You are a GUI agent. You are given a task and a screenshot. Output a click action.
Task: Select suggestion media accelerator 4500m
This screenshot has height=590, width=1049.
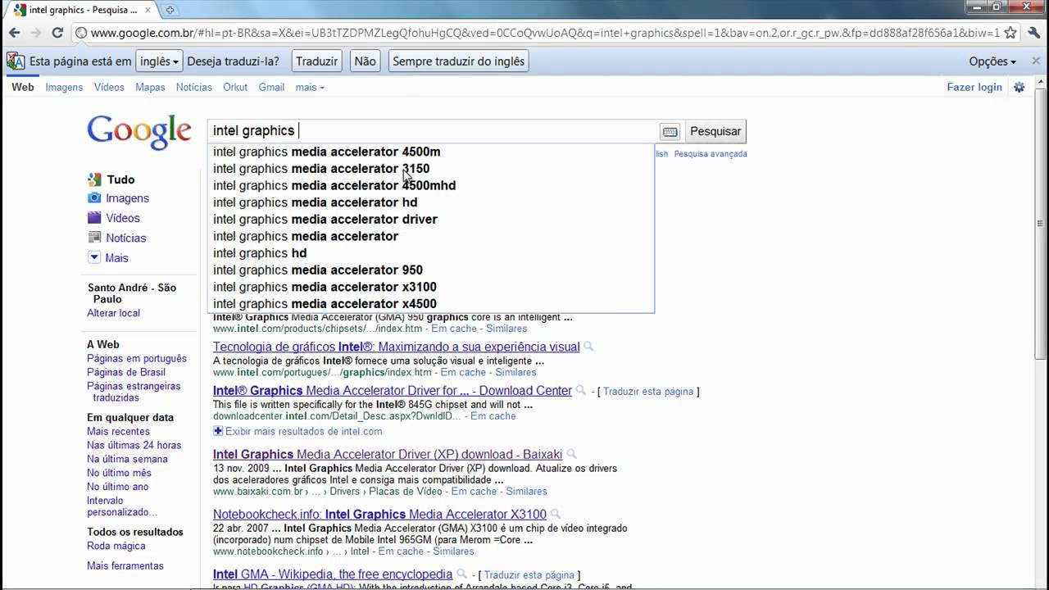click(x=431, y=152)
